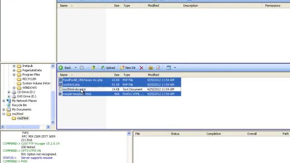Click 'OPTS UTF8 ON' log line
The height and width of the screenshot is (163, 290).
click(31, 151)
